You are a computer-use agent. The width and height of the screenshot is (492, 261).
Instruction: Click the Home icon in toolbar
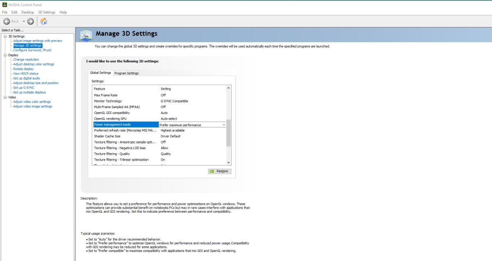point(43,21)
